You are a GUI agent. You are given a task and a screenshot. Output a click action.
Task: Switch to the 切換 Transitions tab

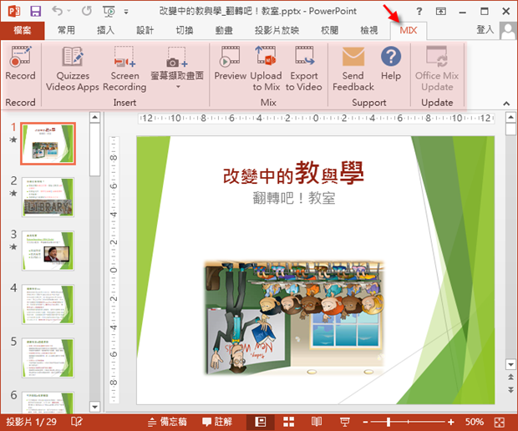(x=185, y=30)
